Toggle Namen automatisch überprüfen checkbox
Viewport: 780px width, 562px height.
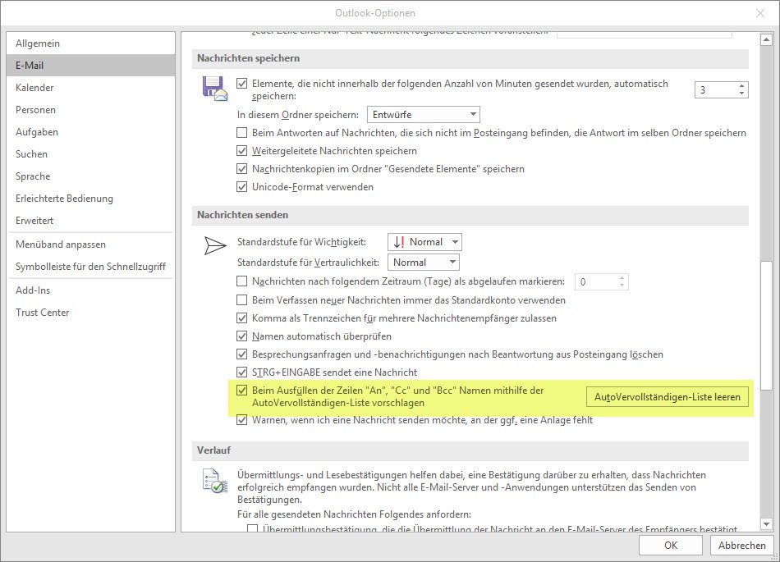point(241,336)
